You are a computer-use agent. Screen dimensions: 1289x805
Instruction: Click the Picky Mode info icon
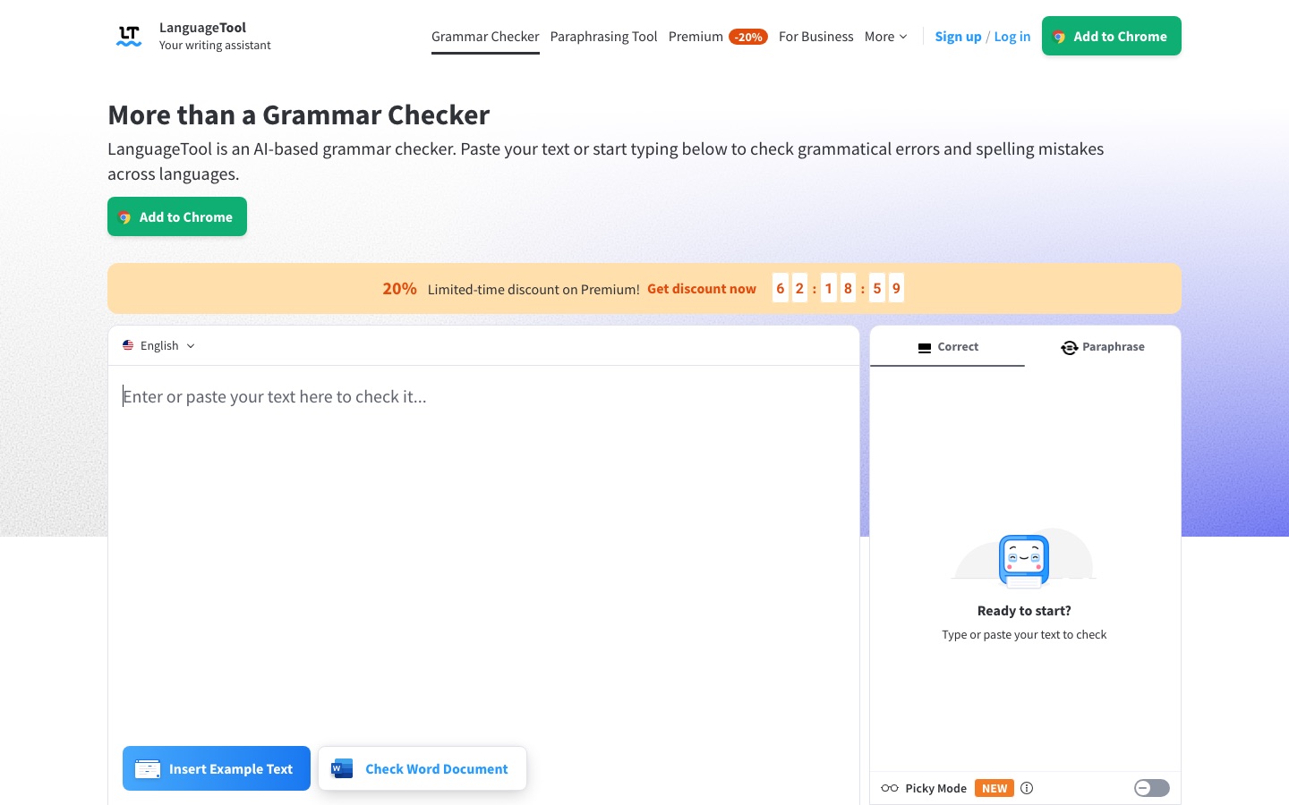click(x=1027, y=788)
